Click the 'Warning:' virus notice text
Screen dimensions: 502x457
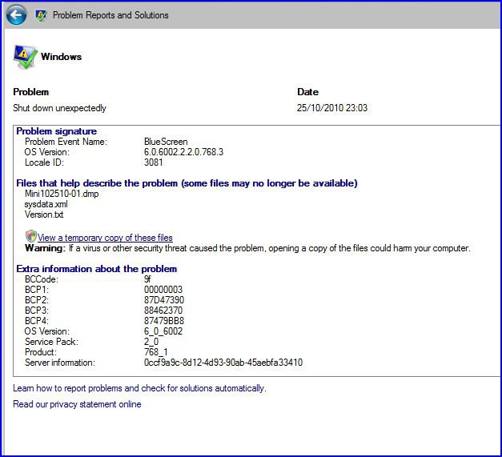tap(247, 248)
